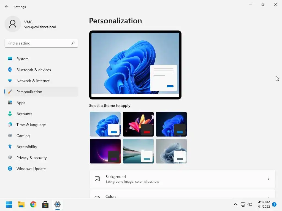Go to Accessibility settings
Viewport: 282px width, 211px height.
(x=41, y=147)
